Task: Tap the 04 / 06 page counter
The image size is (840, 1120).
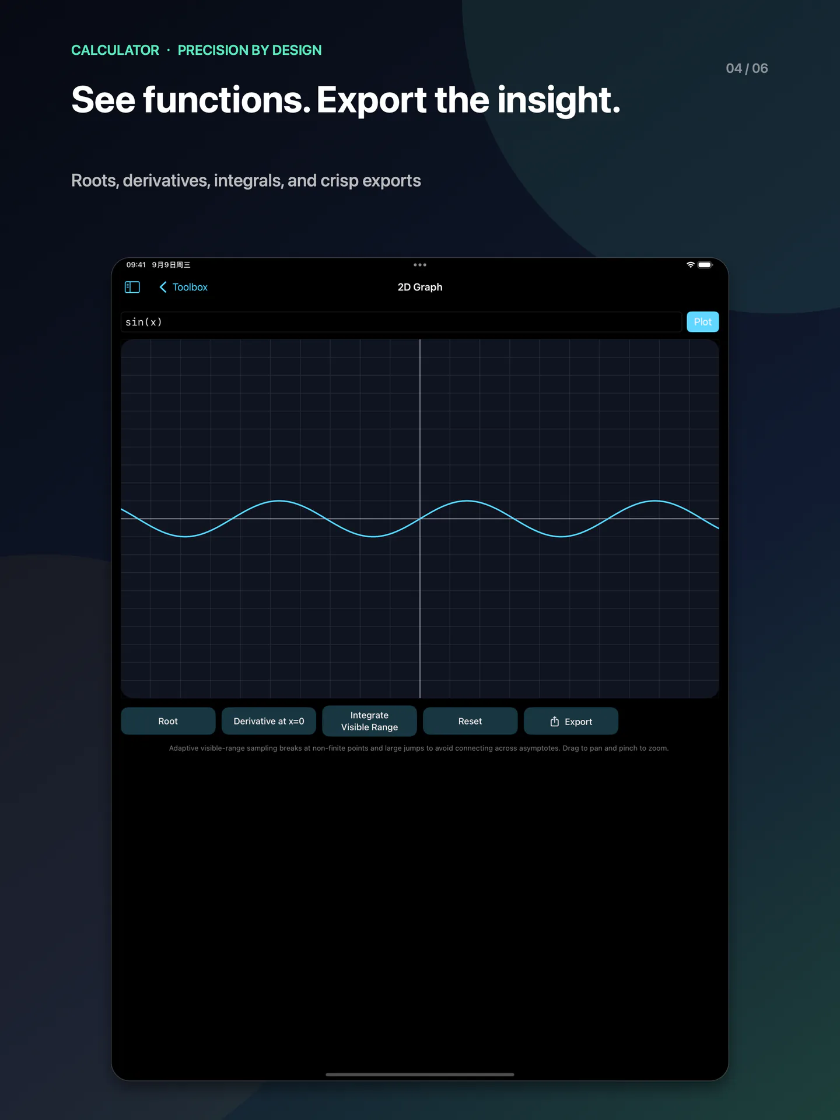Action: (x=747, y=68)
